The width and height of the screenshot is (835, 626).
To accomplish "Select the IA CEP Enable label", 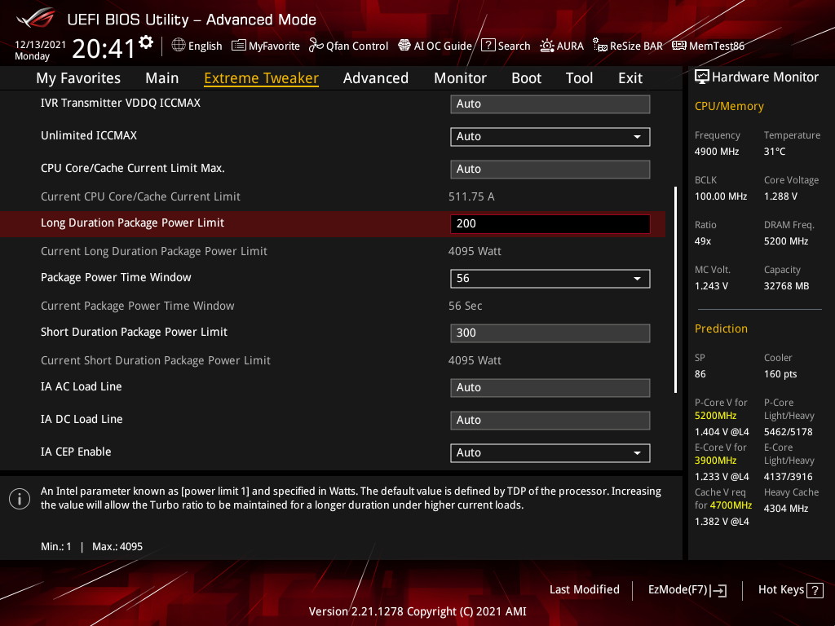I will (x=76, y=452).
